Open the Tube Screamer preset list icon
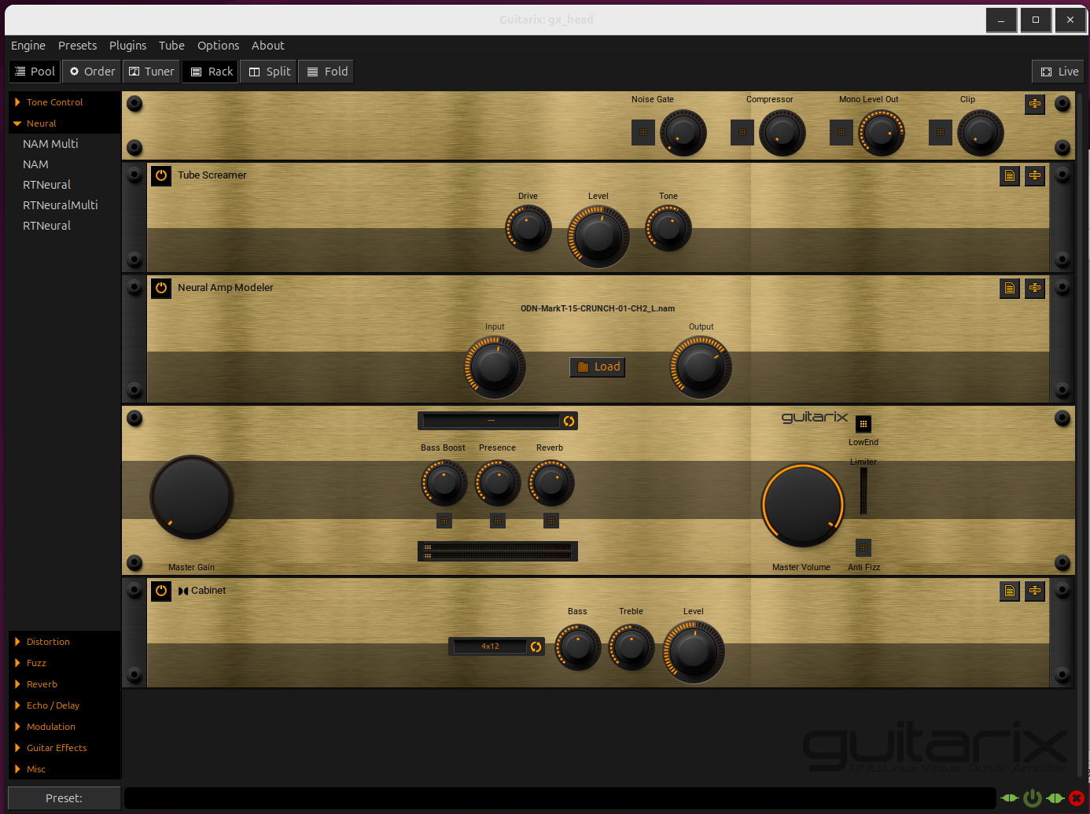The image size is (1090, 814). point(1009,175)
